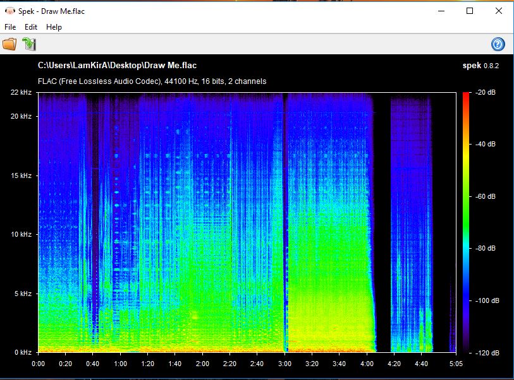Click the -60 dB scale label
Screen dimensions: 514x380
(486, 196)
